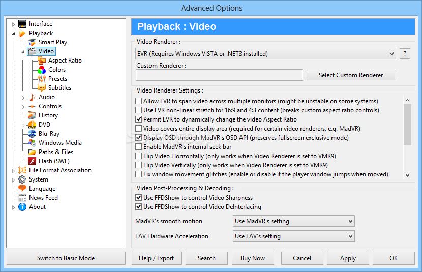The height and width of the screenshot is (272, 422).
Task: Enable EVR span across multiple monitors
Action: (139, 101)
